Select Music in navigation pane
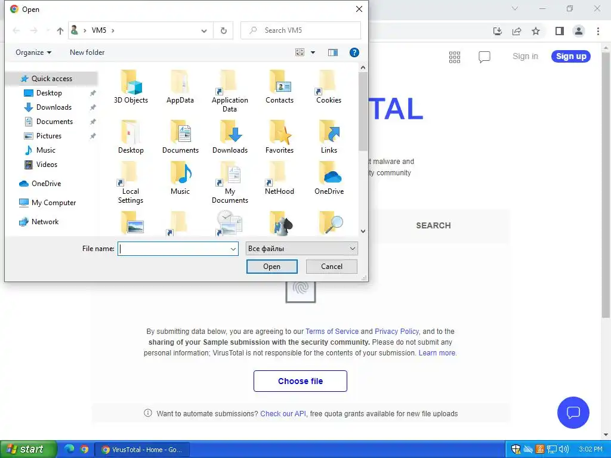 [45, 150]
